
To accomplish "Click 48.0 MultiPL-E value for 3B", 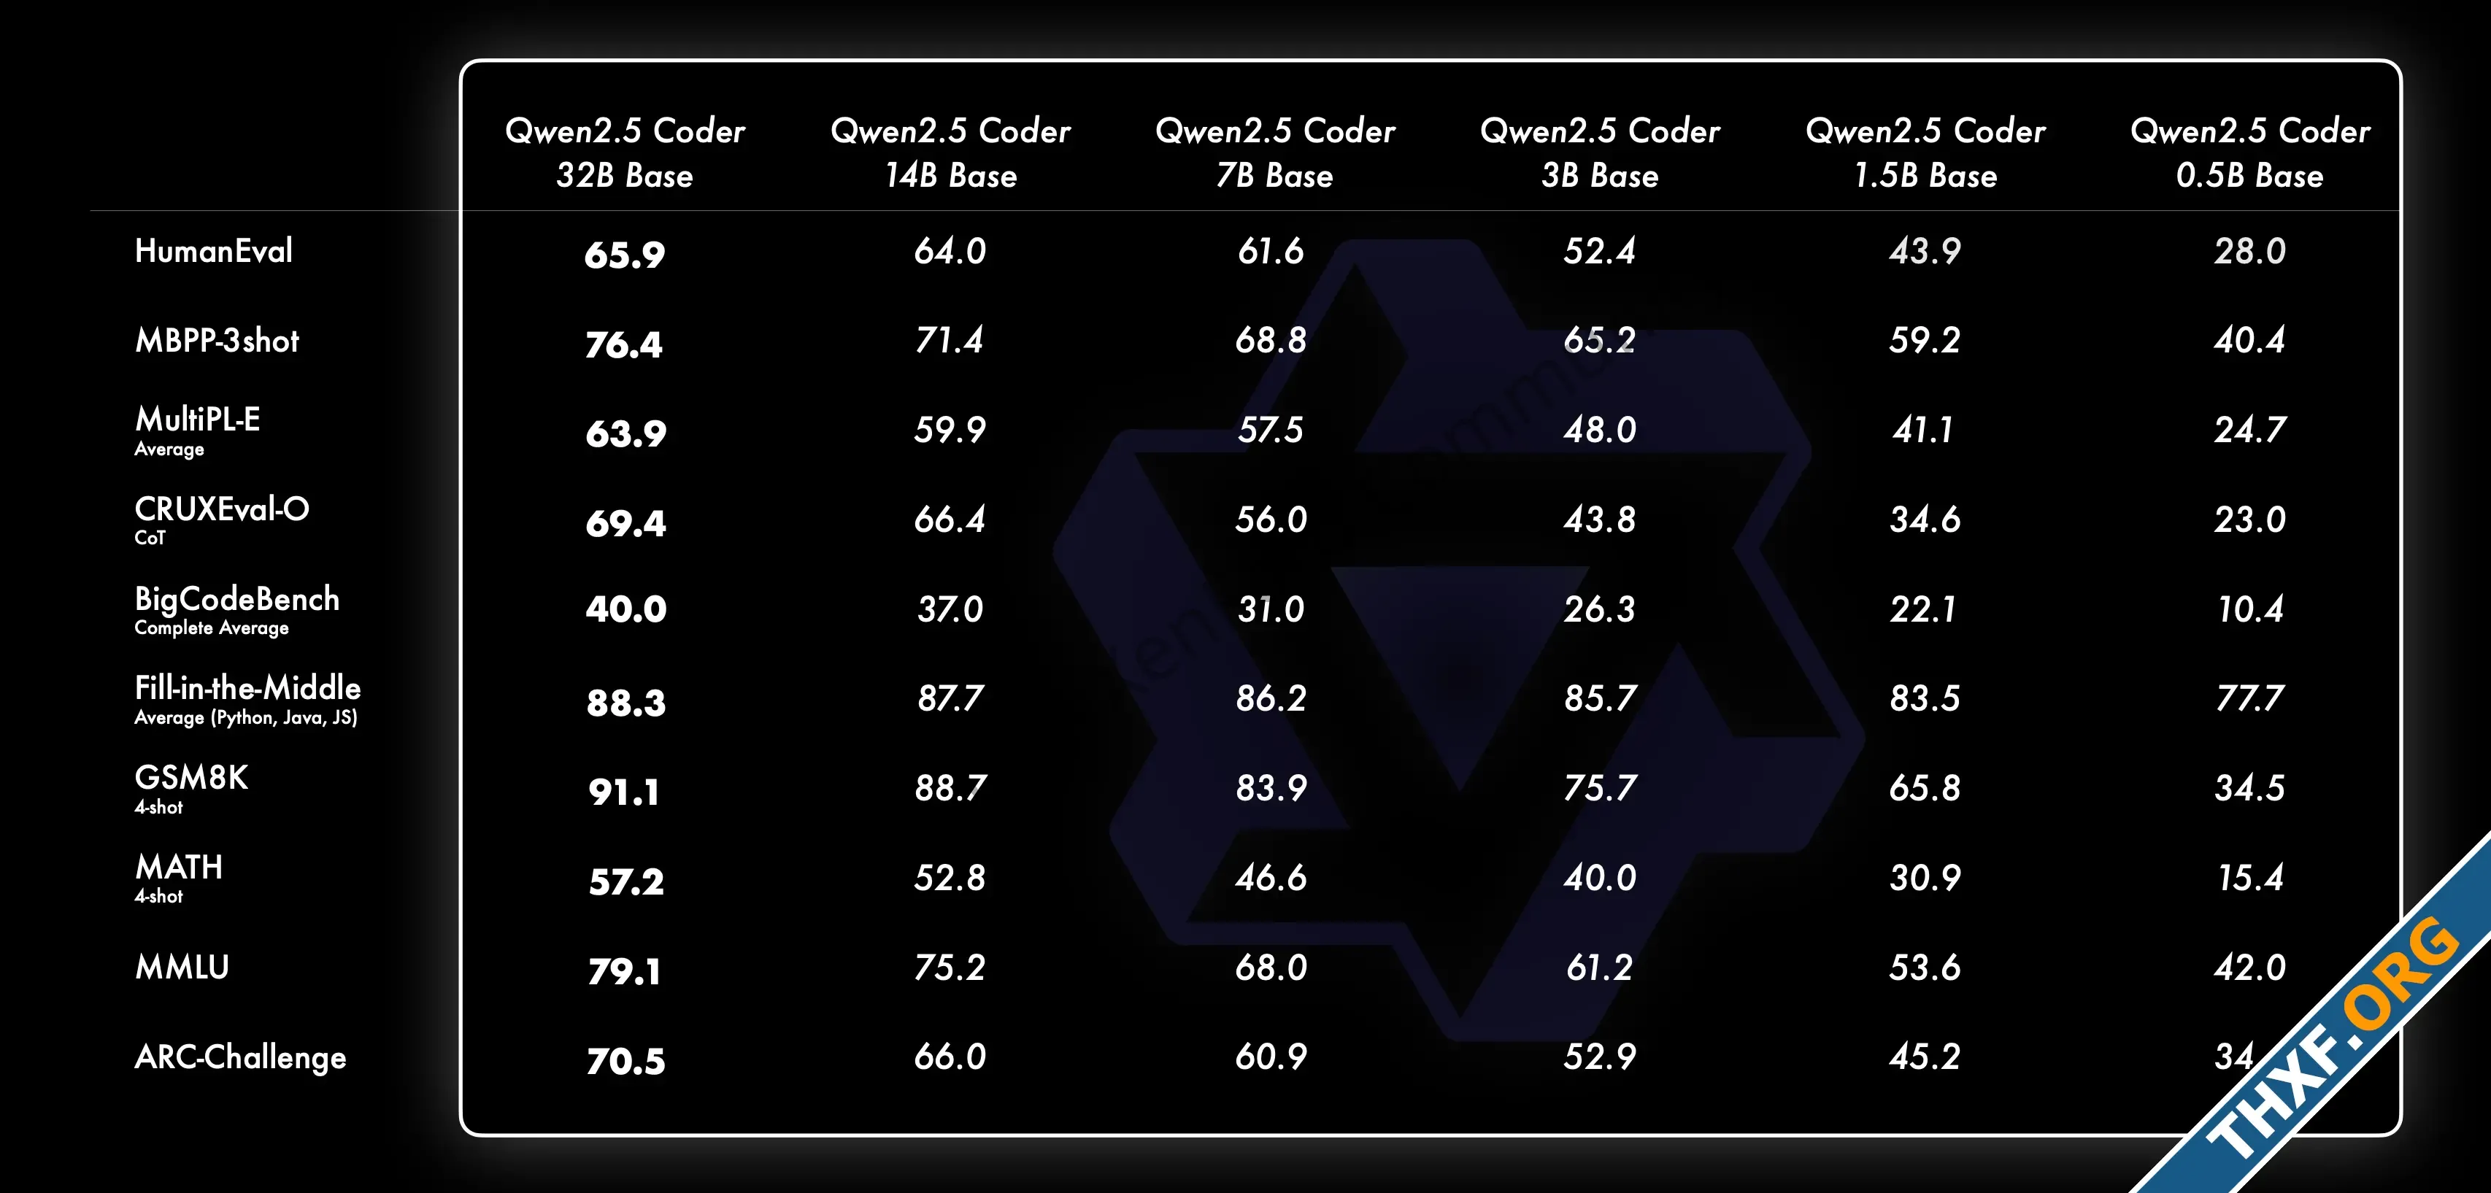I will tap(1601, 431).
